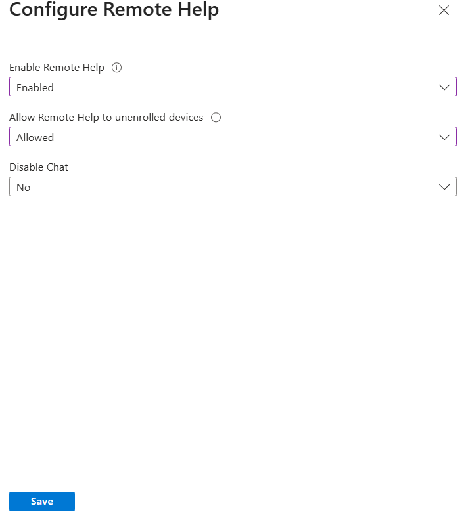Open the Enable Remote Help combo box
The height and width of the screenshot is (514, 464).
233,87
